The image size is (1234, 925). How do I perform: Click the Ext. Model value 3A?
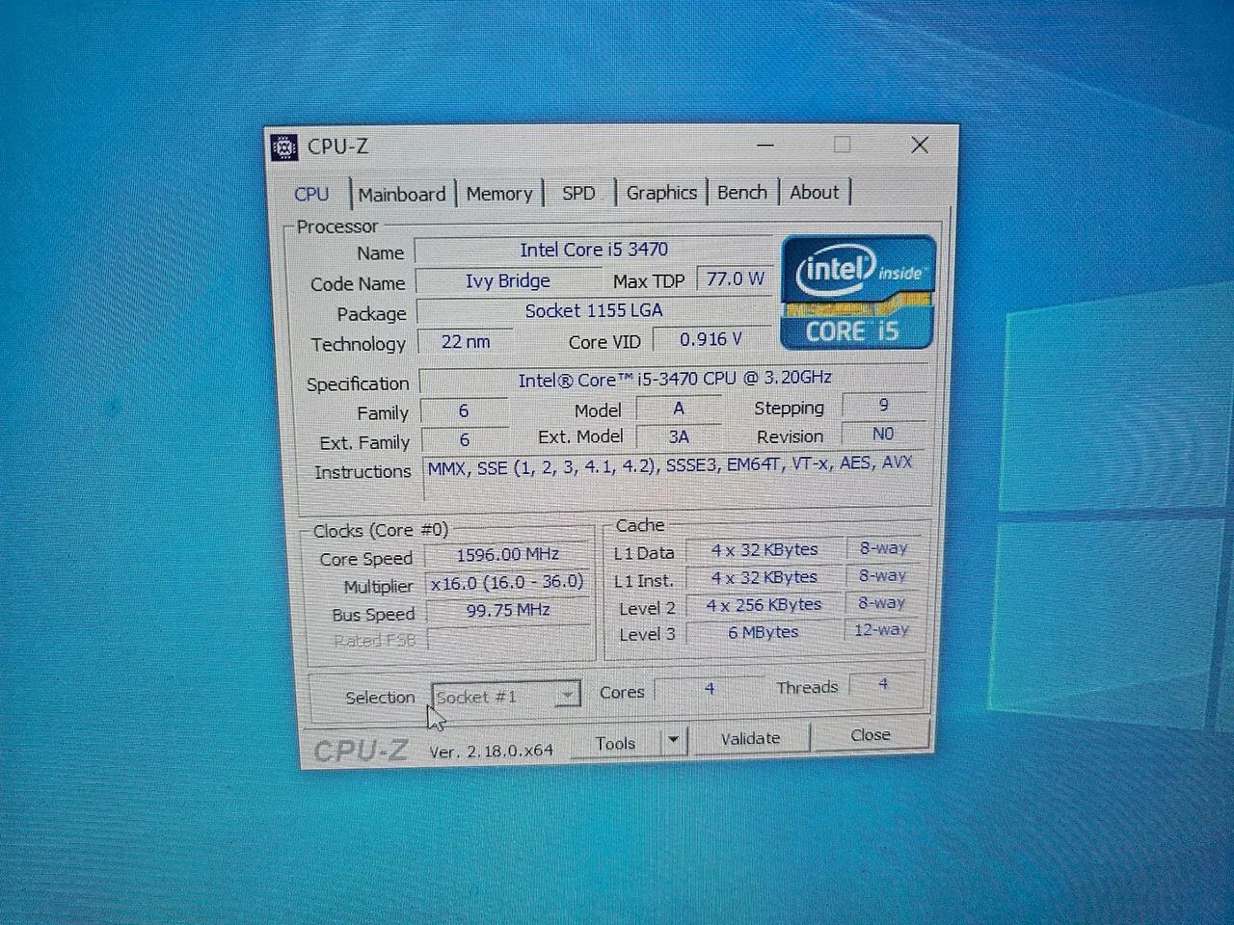click(679, 436)
